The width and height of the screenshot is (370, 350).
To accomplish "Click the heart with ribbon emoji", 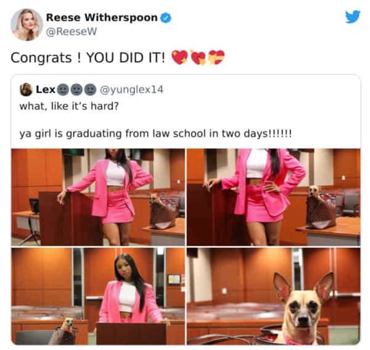I will 216,57.
